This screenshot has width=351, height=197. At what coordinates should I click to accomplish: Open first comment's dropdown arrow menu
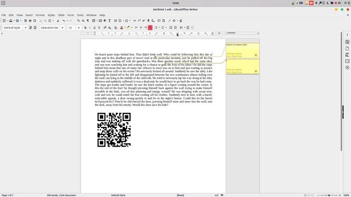click(x=256, y=55)
